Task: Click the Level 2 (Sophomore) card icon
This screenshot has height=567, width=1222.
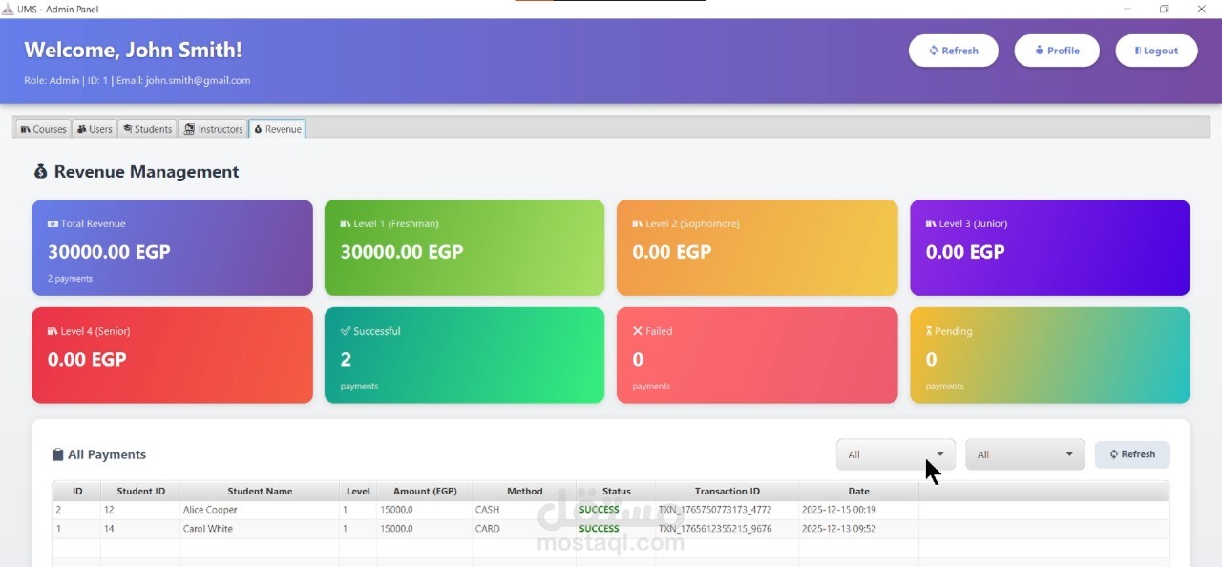Action: coord(638,223)
